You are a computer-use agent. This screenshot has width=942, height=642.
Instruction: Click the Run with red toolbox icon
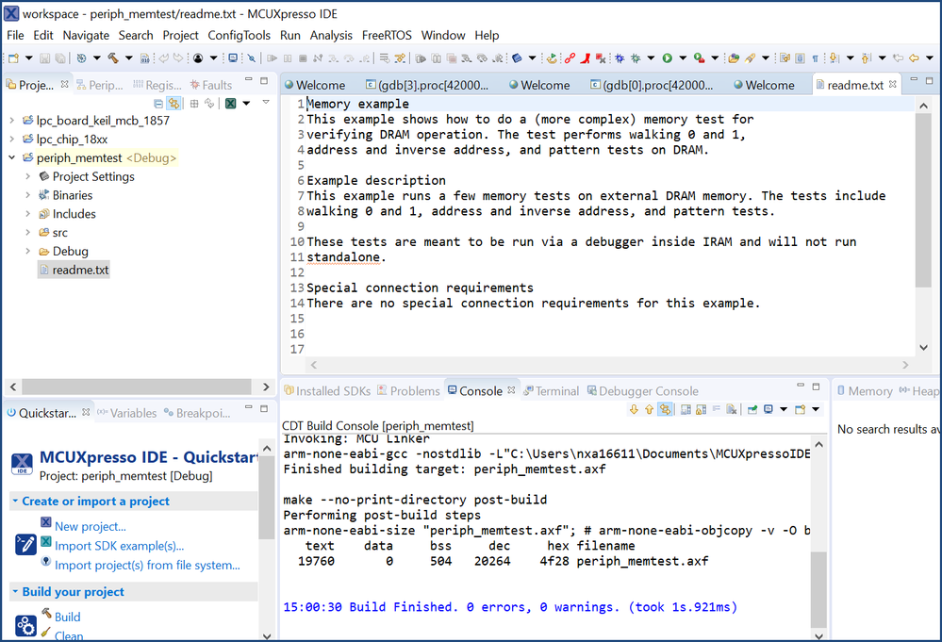[x=700, y=58]
